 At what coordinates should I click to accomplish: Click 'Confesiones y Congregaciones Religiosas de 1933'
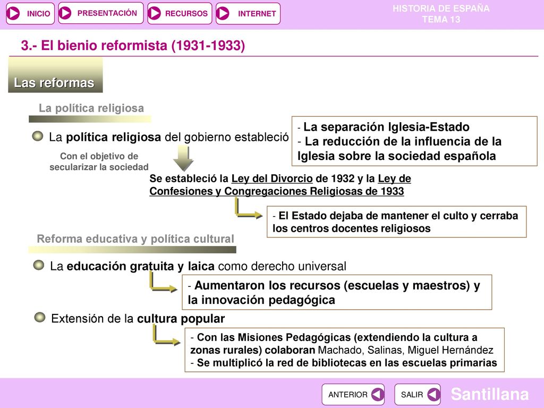coord(276,191)
